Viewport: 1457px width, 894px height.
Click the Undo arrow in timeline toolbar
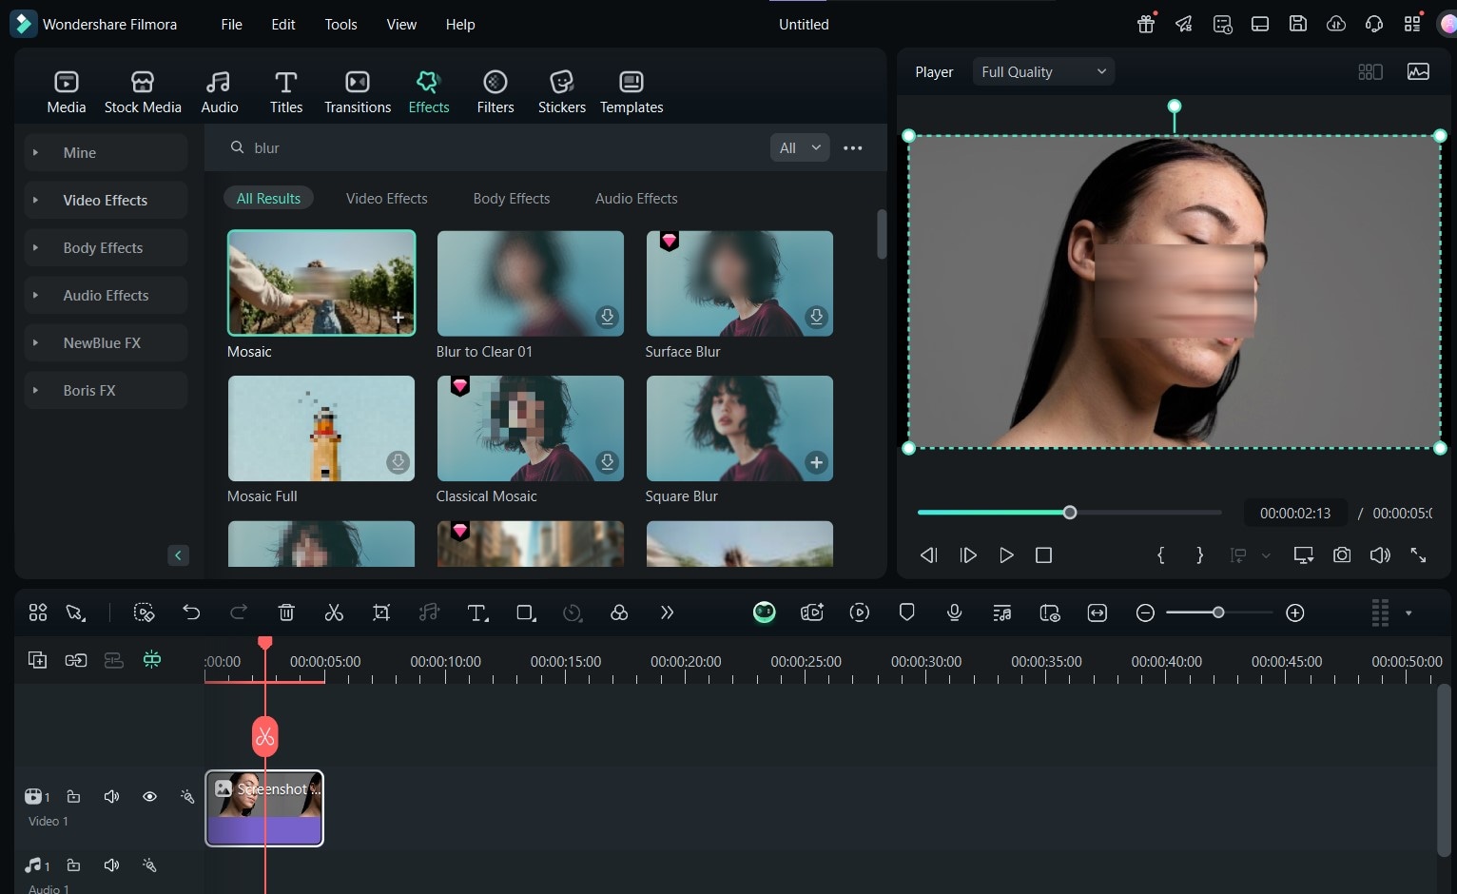pos(191,612)
